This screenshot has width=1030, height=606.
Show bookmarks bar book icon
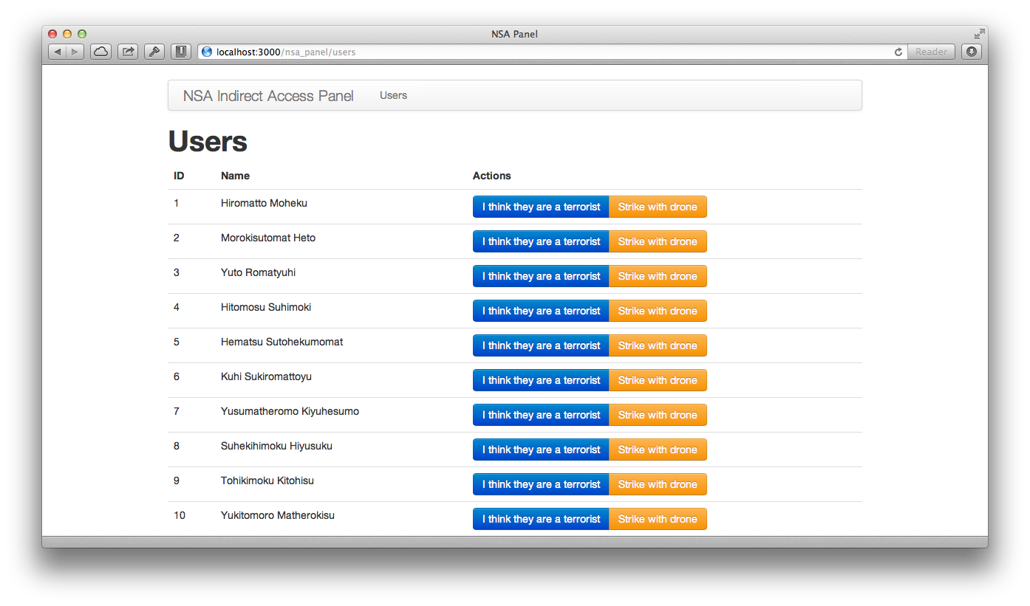point(181,52)
